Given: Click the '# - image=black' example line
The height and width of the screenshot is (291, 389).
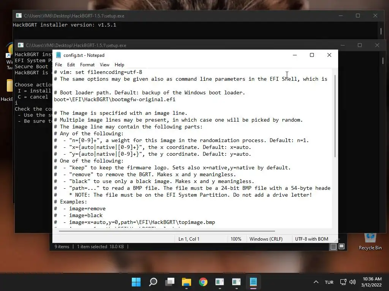Looking at the screenshot, I should click(78, 216).
